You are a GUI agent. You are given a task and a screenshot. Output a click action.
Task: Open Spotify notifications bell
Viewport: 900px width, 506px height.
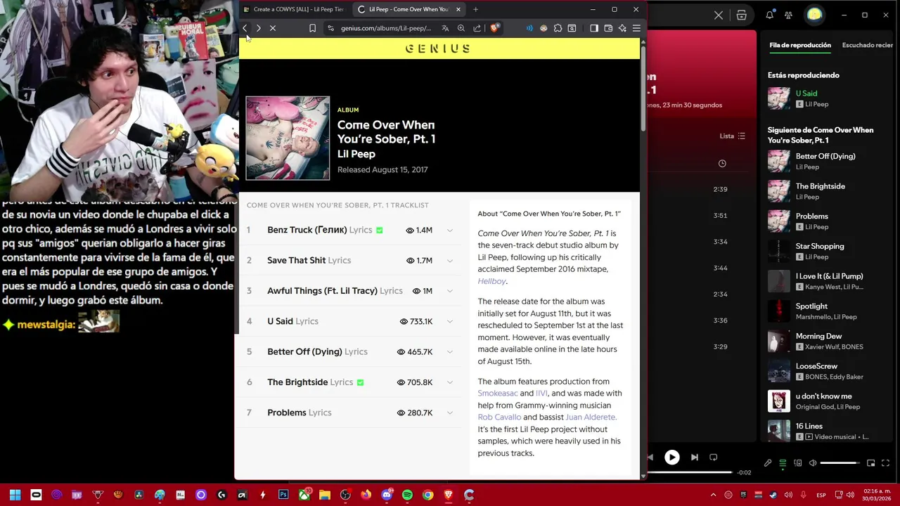click(770, 15)
